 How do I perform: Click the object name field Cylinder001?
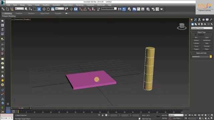click(200, 57)
